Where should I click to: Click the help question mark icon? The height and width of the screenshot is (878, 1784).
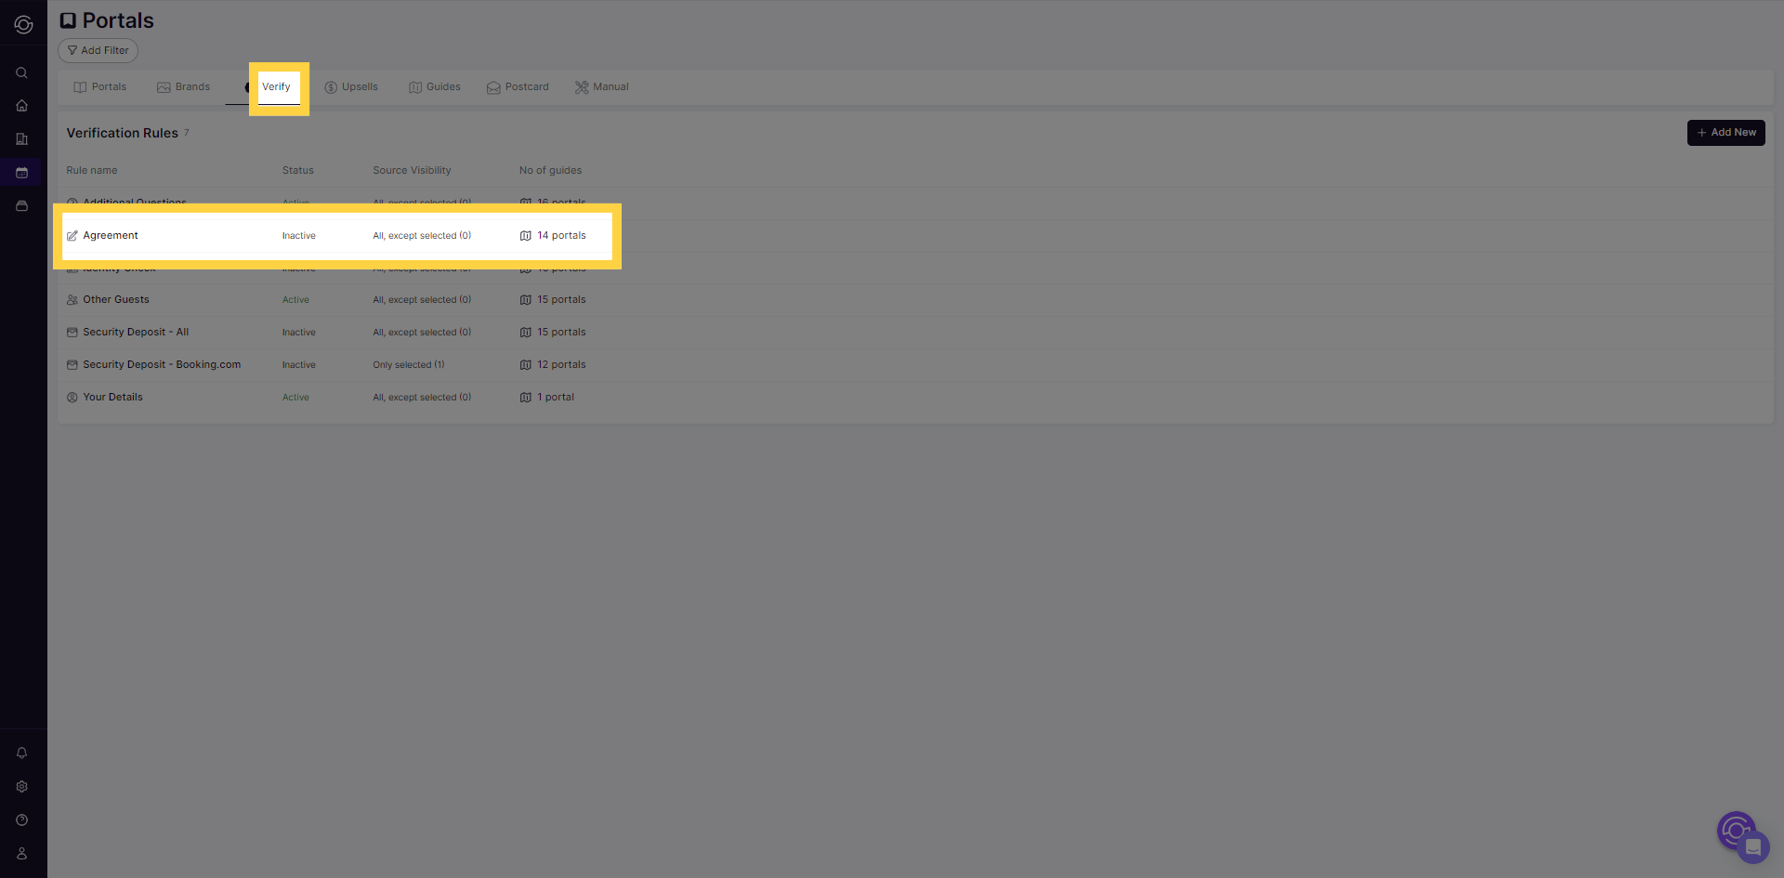[x=21, y=820]
